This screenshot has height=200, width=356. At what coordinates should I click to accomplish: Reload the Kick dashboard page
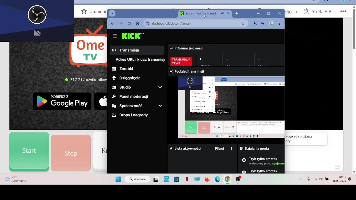point(129,23)
